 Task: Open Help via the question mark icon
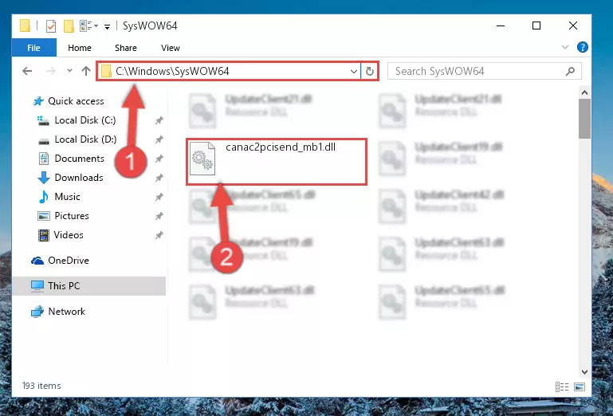pos(582,47)
